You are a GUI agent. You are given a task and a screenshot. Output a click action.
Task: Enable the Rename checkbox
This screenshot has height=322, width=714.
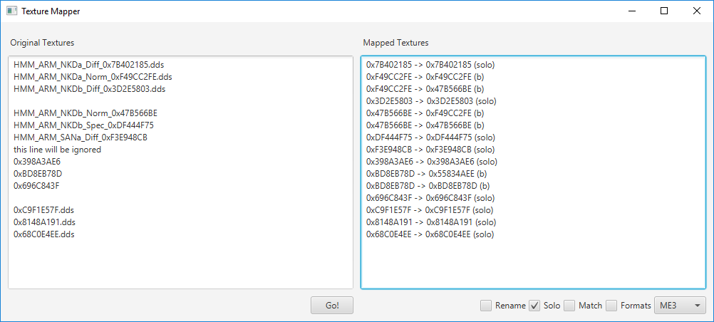(x=486, y=306)
